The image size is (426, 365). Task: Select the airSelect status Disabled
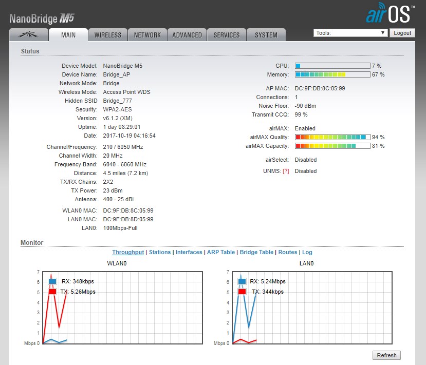(x=306, y=160)
